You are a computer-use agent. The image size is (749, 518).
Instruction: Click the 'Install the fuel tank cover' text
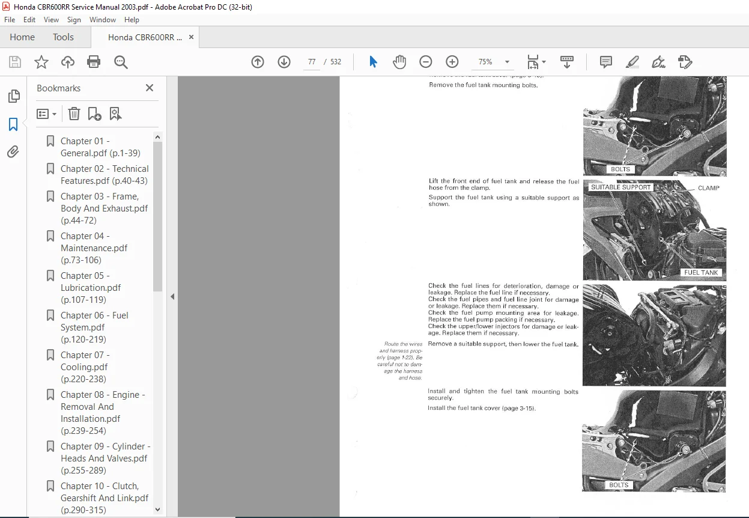[481, 408]
